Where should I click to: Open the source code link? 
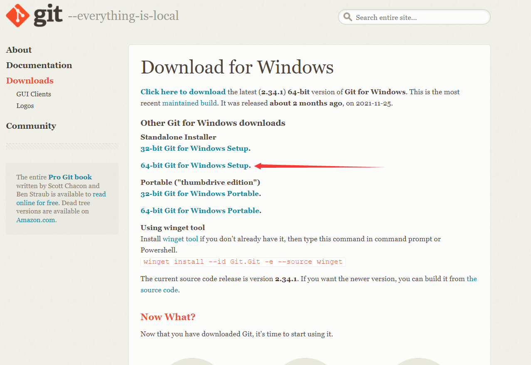(159, 290)
